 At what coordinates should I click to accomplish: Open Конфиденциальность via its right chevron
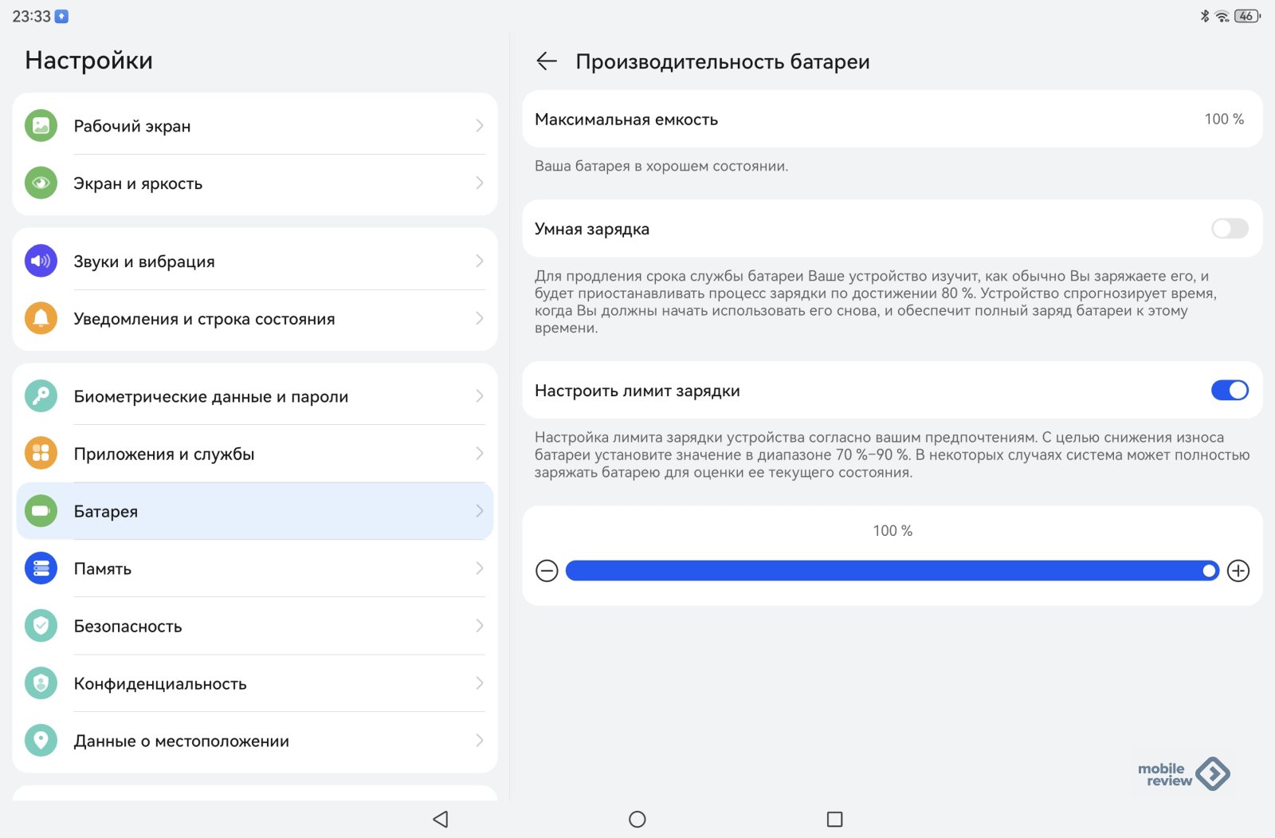[x=479, y=683]
